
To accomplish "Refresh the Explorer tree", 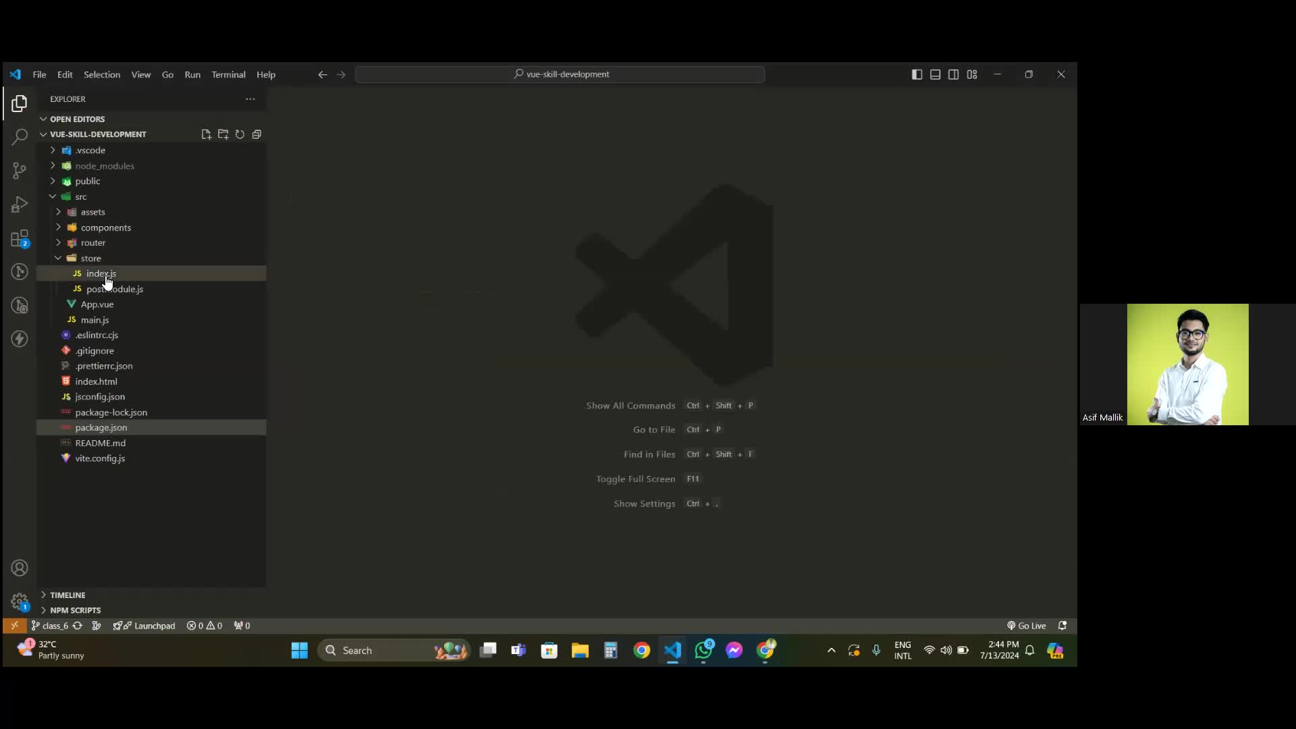I will pyautogui.click(x=240, y=134).
